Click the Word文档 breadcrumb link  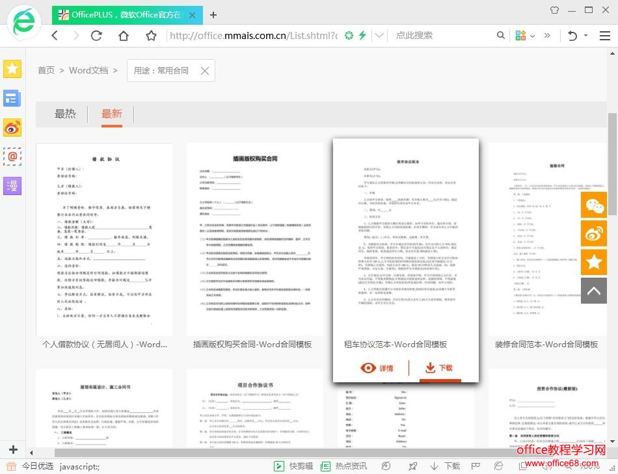click(x=88, y=70)
